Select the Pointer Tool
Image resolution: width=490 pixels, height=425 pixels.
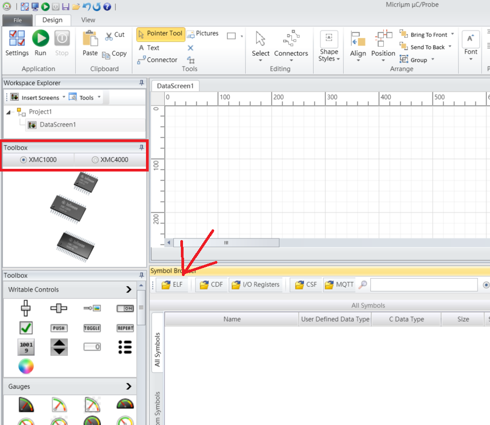160,34
